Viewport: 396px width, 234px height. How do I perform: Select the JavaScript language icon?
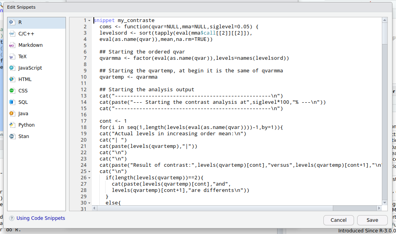(x=12, y=68)
